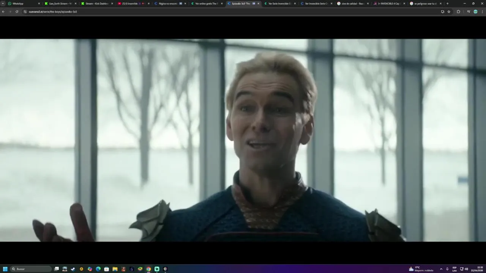Close the es peligroso usar tab
The width and height of the screenshot is (486, 273).
pos(440,3)
